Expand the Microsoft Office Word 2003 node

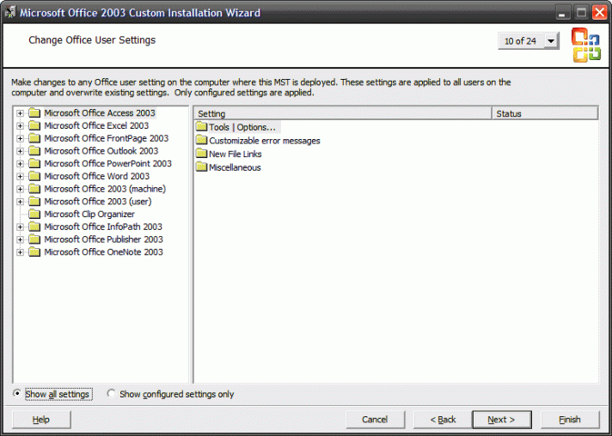click(20, 177)
